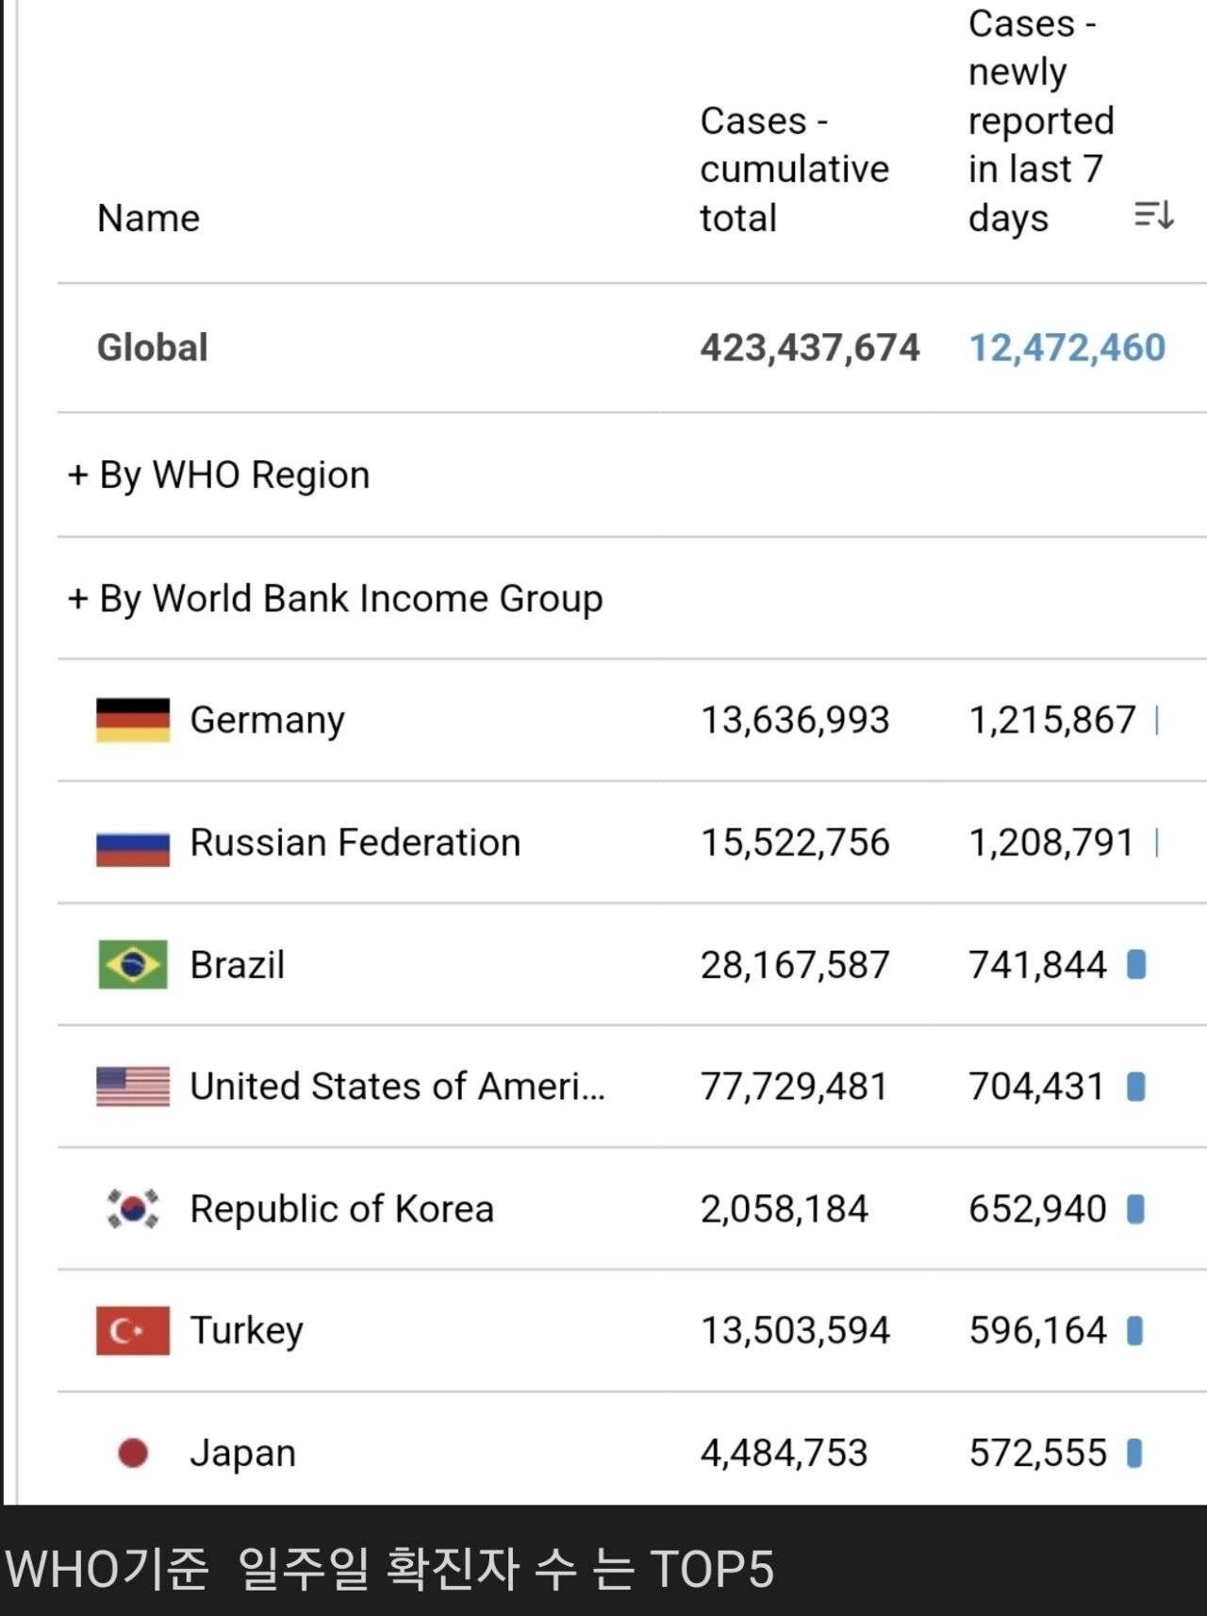Image resolution: width=1207 pixels, height=1616 pixels.
Task: Select the Turkey country name
Action: (246, 1330)
